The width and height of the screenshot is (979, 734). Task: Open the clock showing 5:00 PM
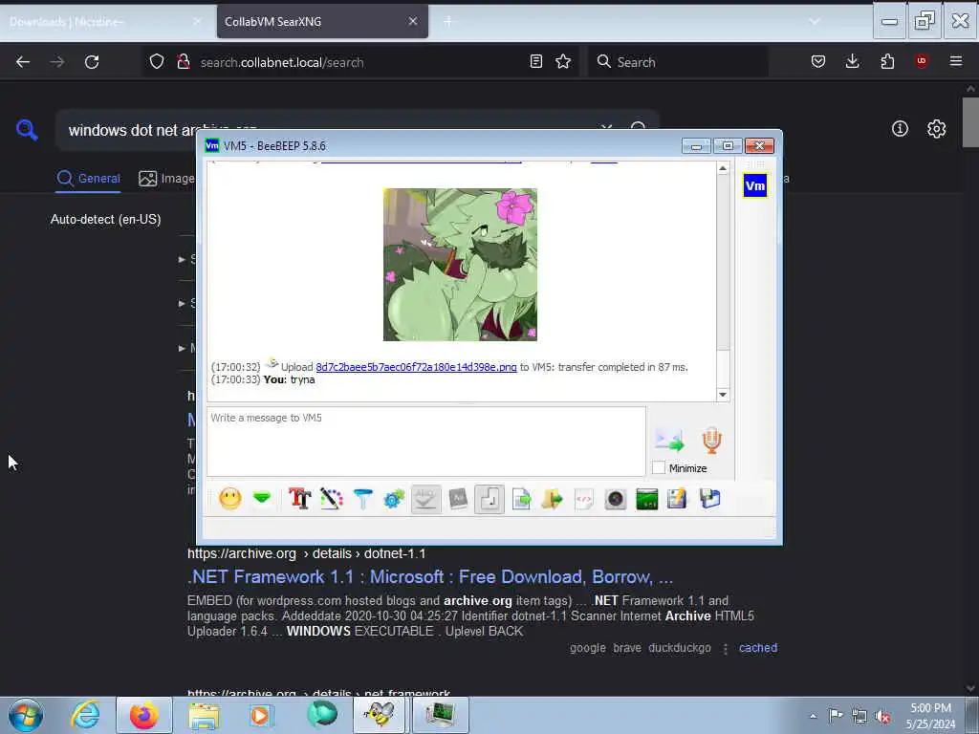pyautogui.click(x=930, y=716)
